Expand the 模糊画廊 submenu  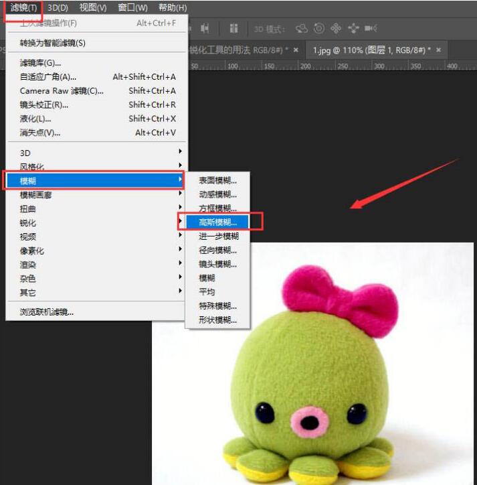point(96,195)
